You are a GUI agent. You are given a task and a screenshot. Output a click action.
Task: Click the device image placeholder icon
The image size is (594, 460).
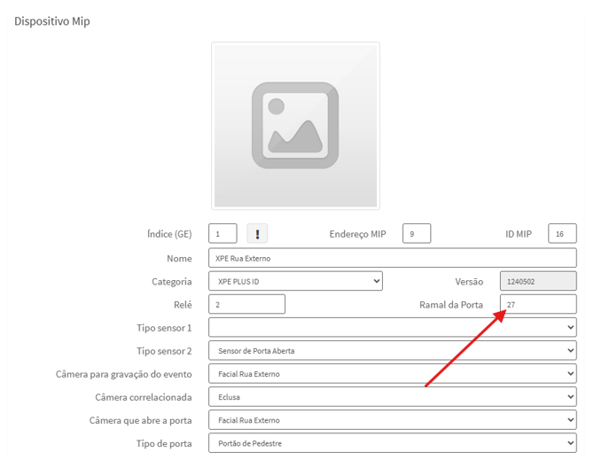click(x=295, y=125)
